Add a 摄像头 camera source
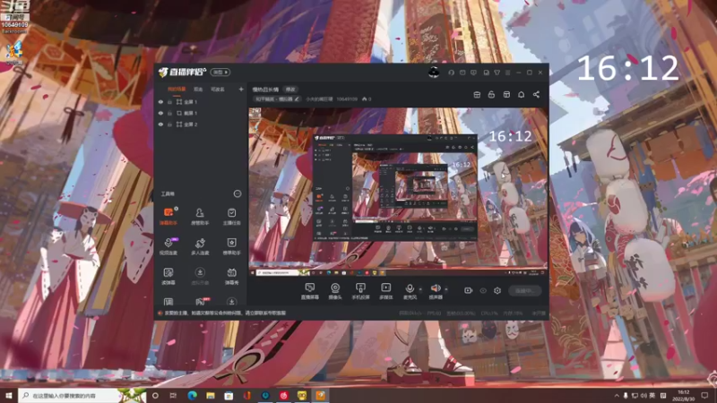Image resolution: width=717 pixels, height=403 pixels. 335,291
